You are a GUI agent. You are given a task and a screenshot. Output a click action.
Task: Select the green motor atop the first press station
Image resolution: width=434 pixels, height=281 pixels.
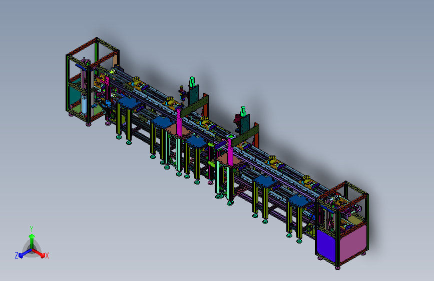coord(192,82)
